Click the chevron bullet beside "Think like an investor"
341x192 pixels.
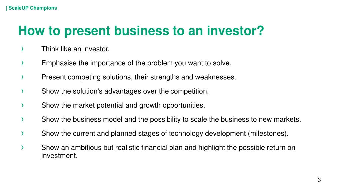22,49
